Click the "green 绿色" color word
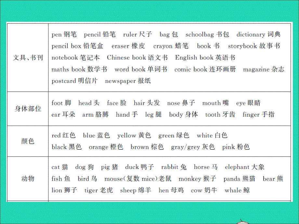The height and width of the screenshot is (224, 299). tap(174, 135)
